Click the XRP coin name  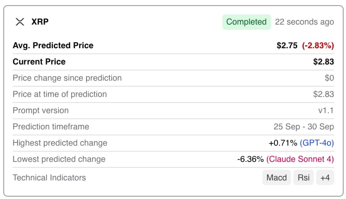click(40, 22)
